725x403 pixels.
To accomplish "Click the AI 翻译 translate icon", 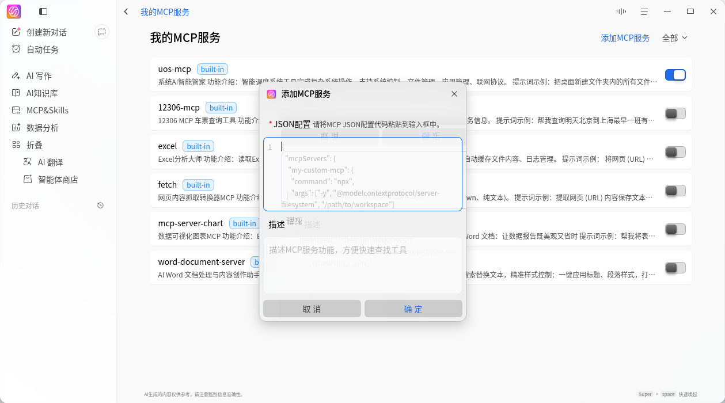I will 28,162.
